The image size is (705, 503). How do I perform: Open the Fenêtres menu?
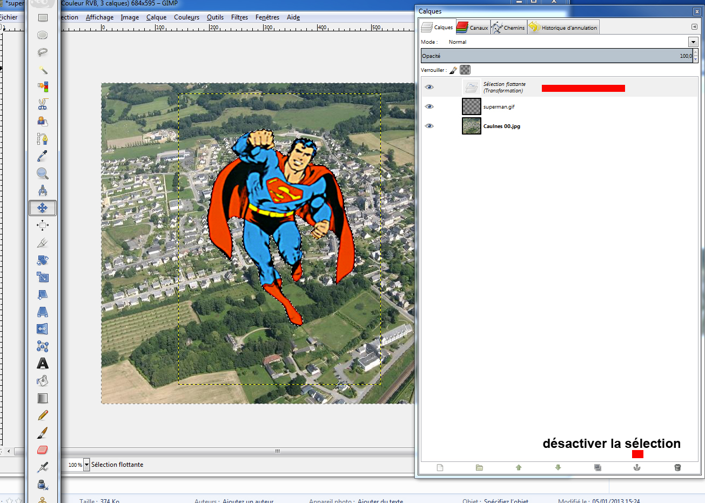click(x=267, y=17)
